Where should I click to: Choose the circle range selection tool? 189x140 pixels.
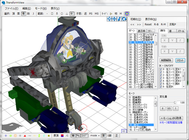(x=62, y=14)
